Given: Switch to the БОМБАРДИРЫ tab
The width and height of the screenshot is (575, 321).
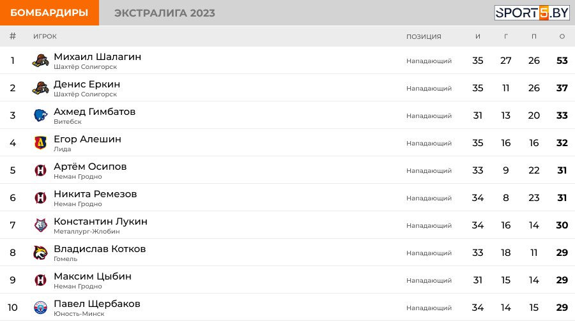Looking at the screenshot, I should [49, 13].
